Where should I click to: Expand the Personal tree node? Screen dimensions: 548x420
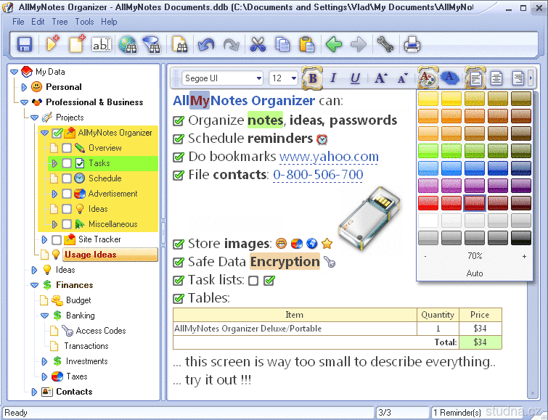[x=24, y=87]
